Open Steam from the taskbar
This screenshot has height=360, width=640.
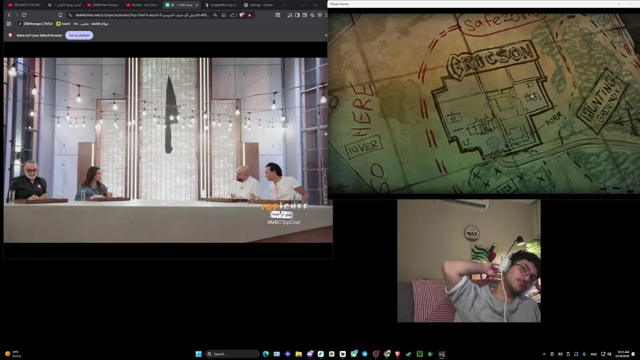tap(408, 354)
